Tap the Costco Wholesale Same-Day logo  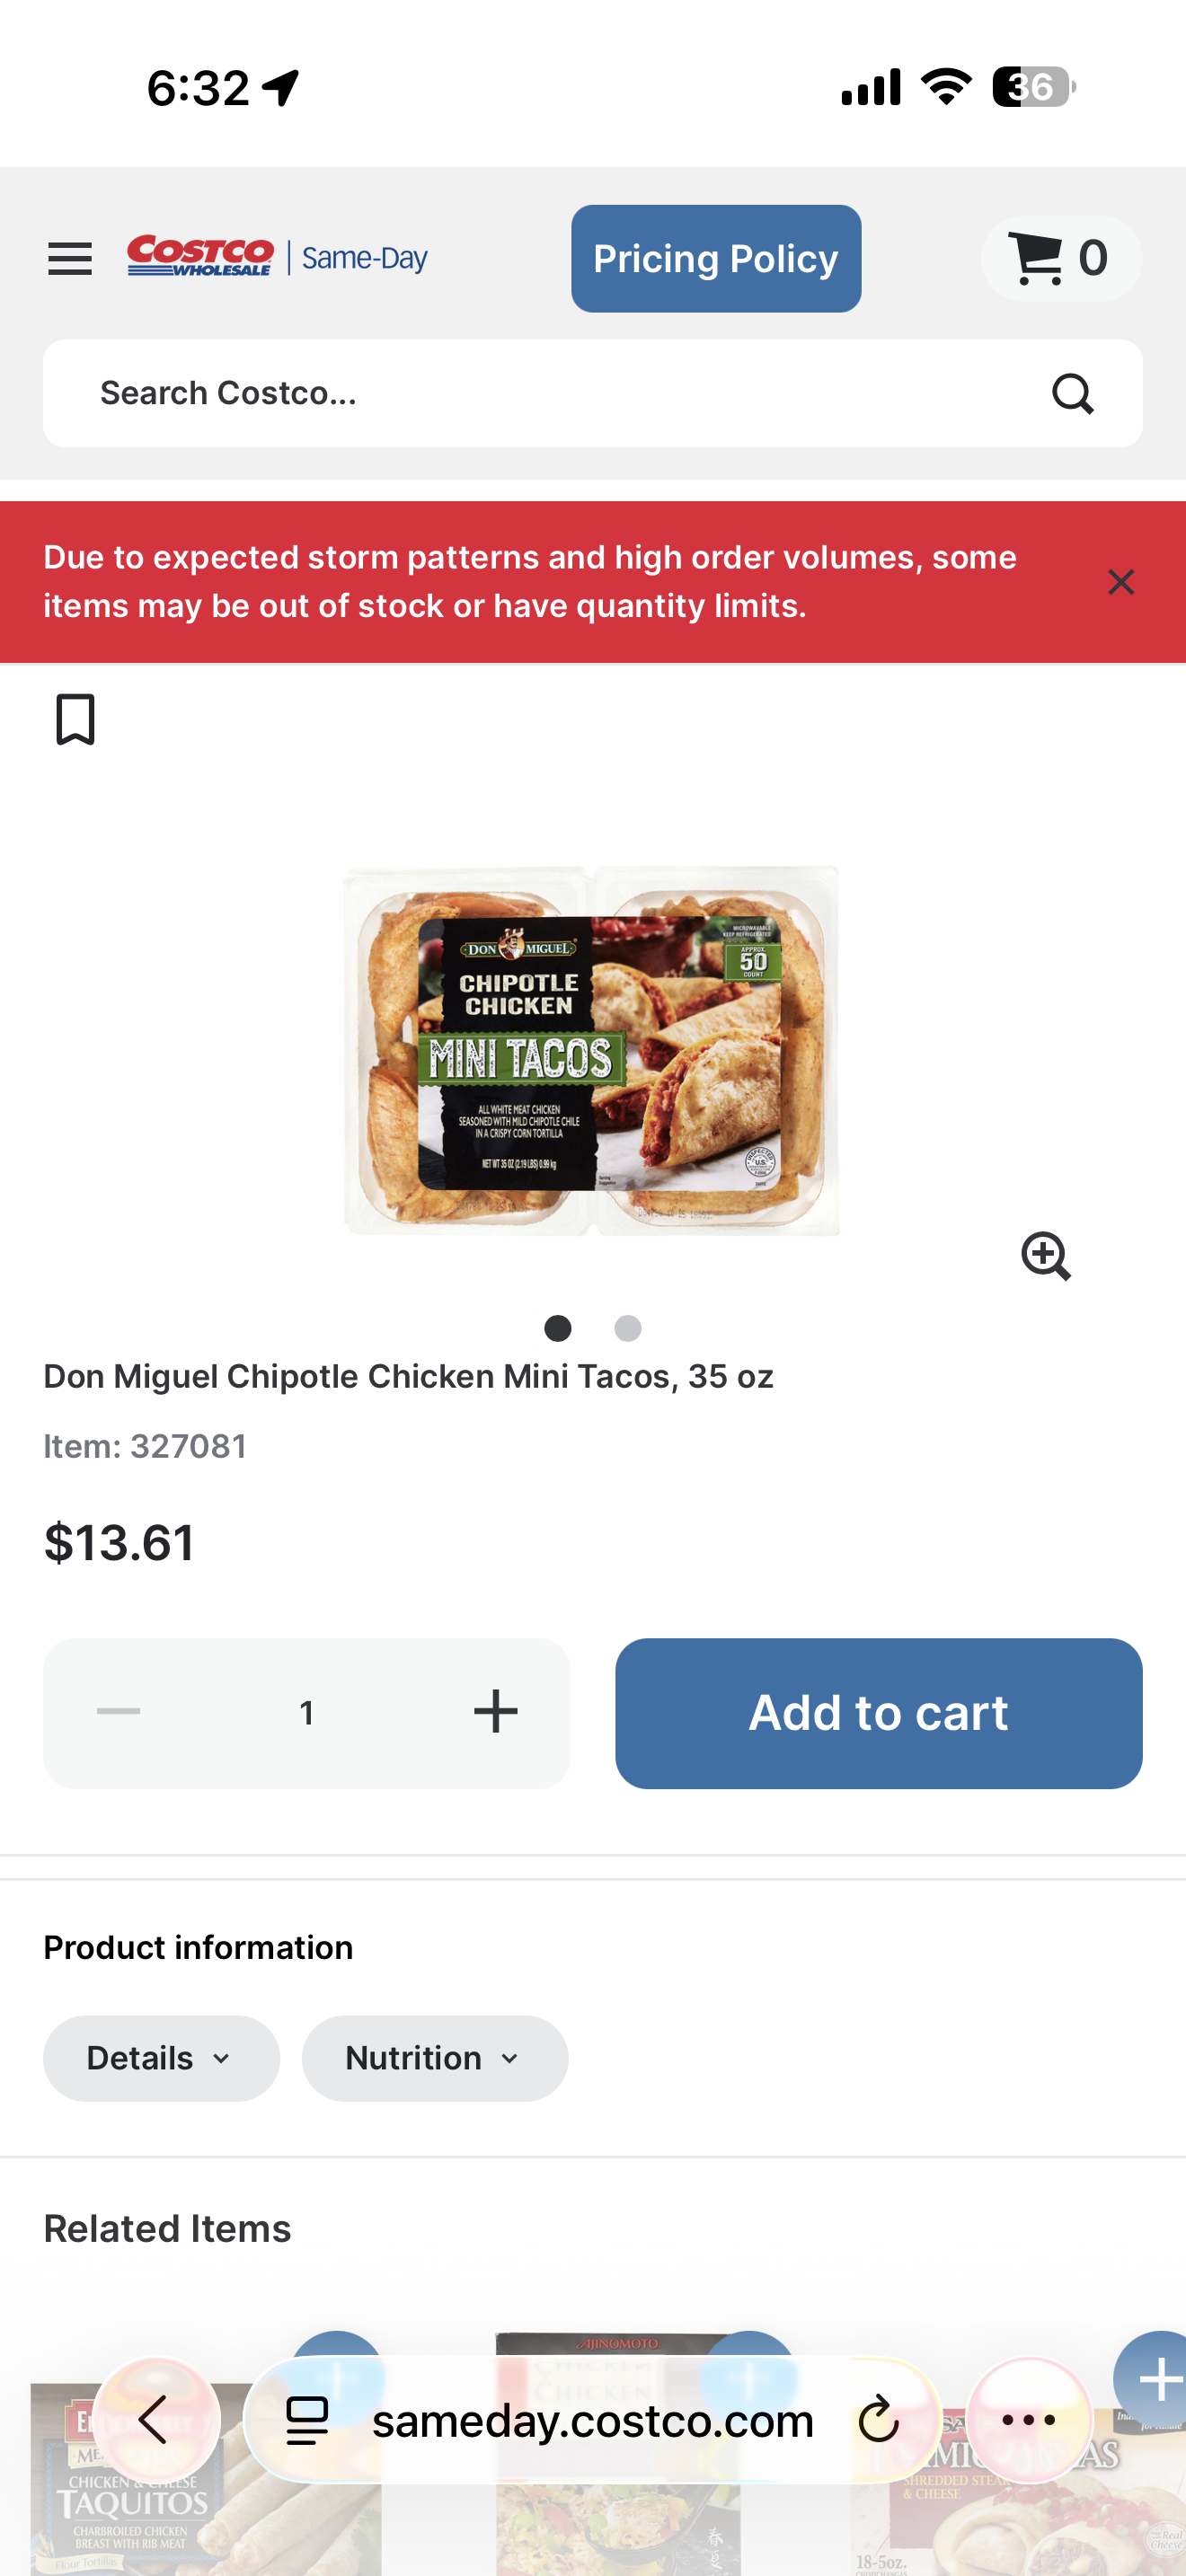coord(277,257)
